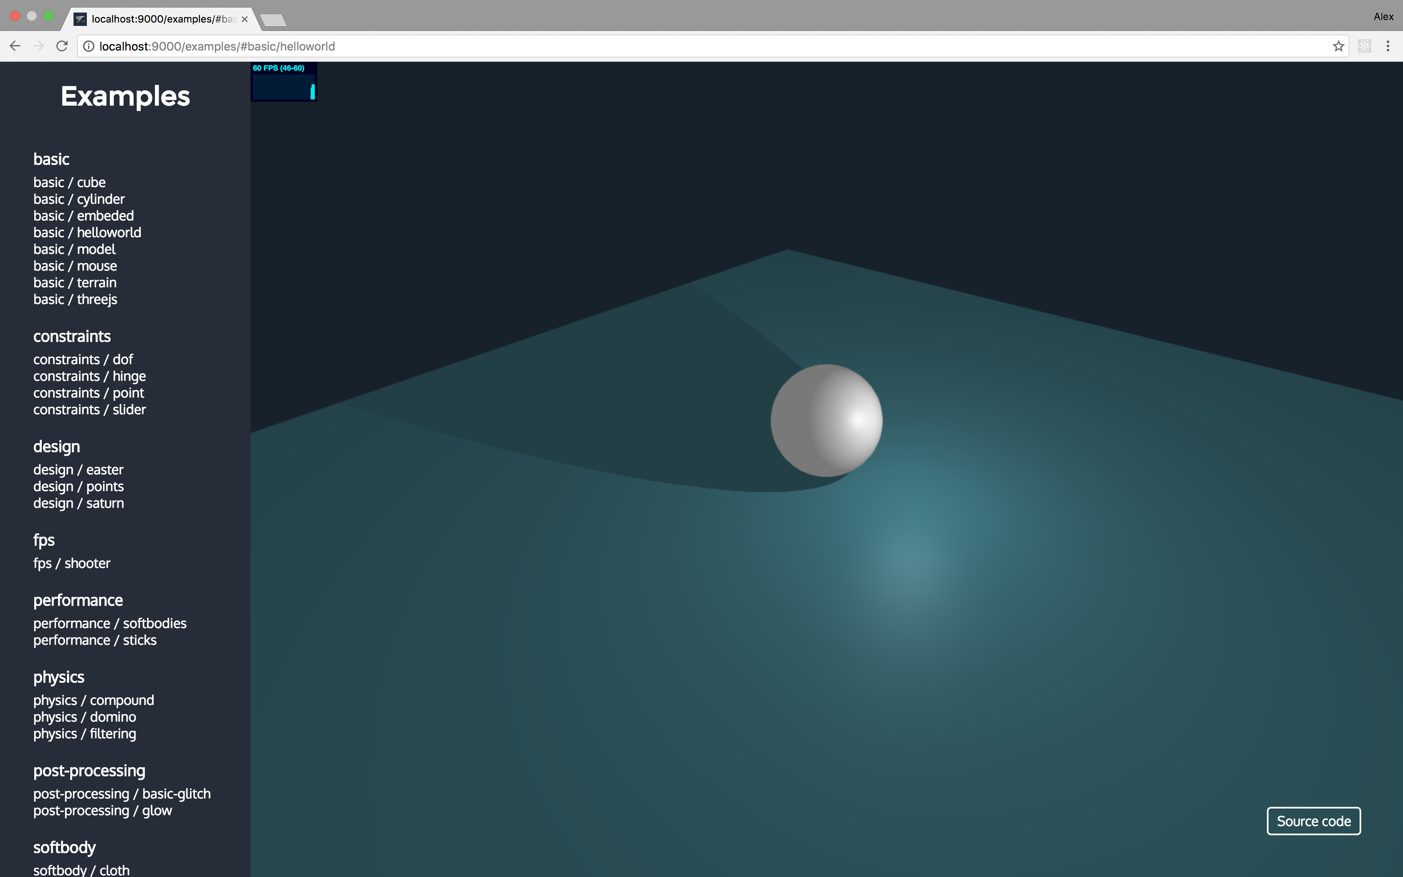Open design / saturn example
Image resolution: width=1403 pixels, height=877 pixels.
[x=78, y=504]
